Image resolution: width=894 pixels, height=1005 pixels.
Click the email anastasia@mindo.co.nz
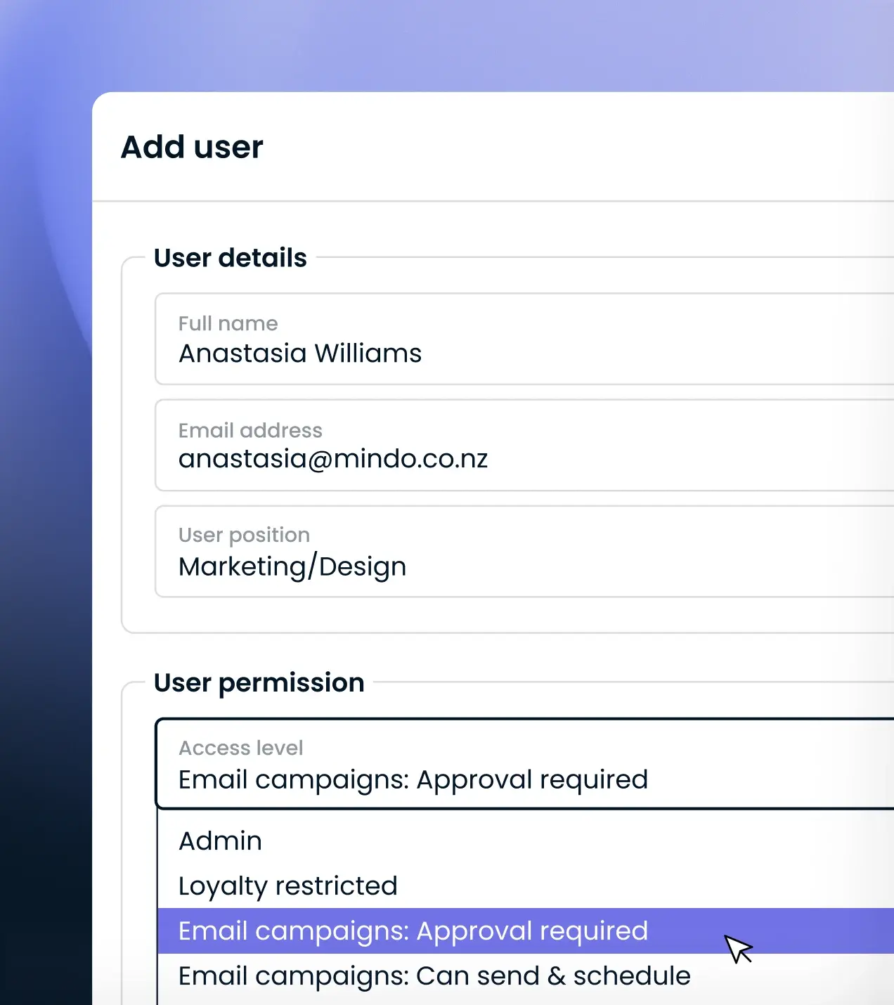(x=334, y=458)
